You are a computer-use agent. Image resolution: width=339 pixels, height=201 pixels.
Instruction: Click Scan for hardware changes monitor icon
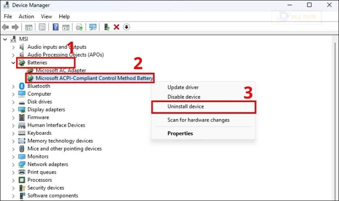tap(93, 27)
